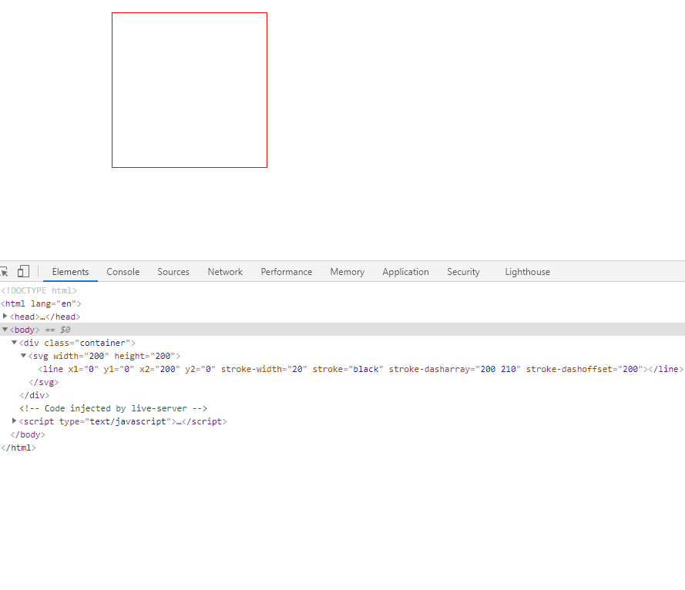685x590 pixels.
Task: Collapse the body element node
Action: coord(5,330)
